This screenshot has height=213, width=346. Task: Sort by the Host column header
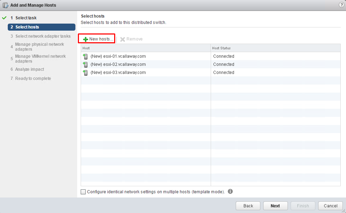pyautogui.click(x=146, y=48)
